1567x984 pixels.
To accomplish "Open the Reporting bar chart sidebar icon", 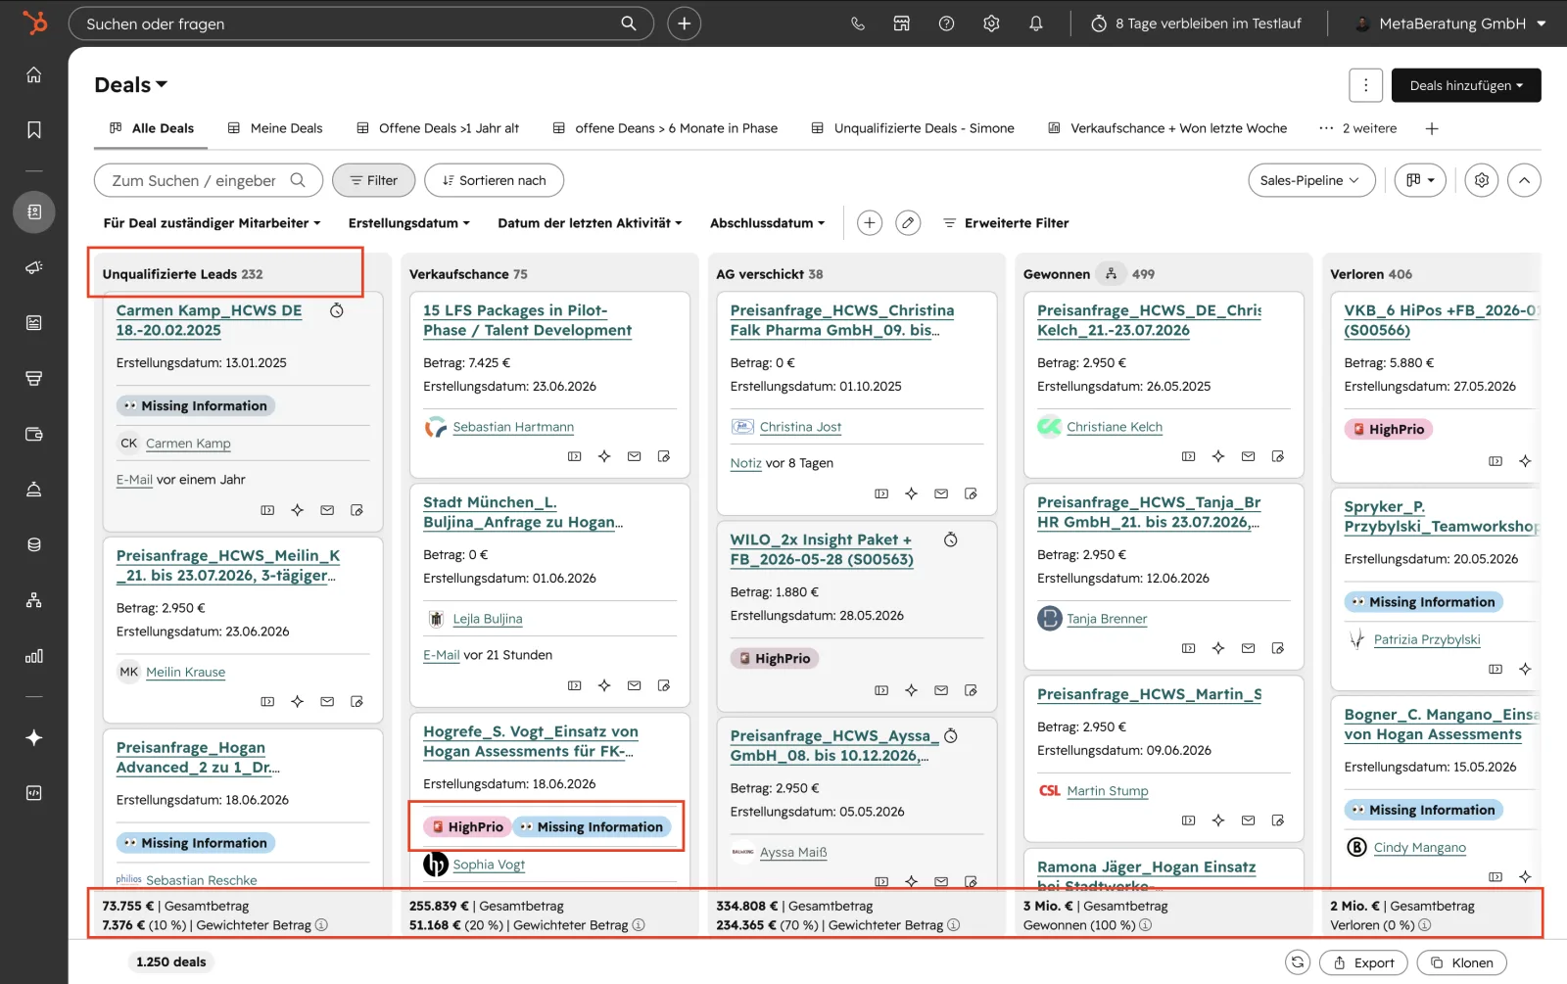I will tap(34, 656).
